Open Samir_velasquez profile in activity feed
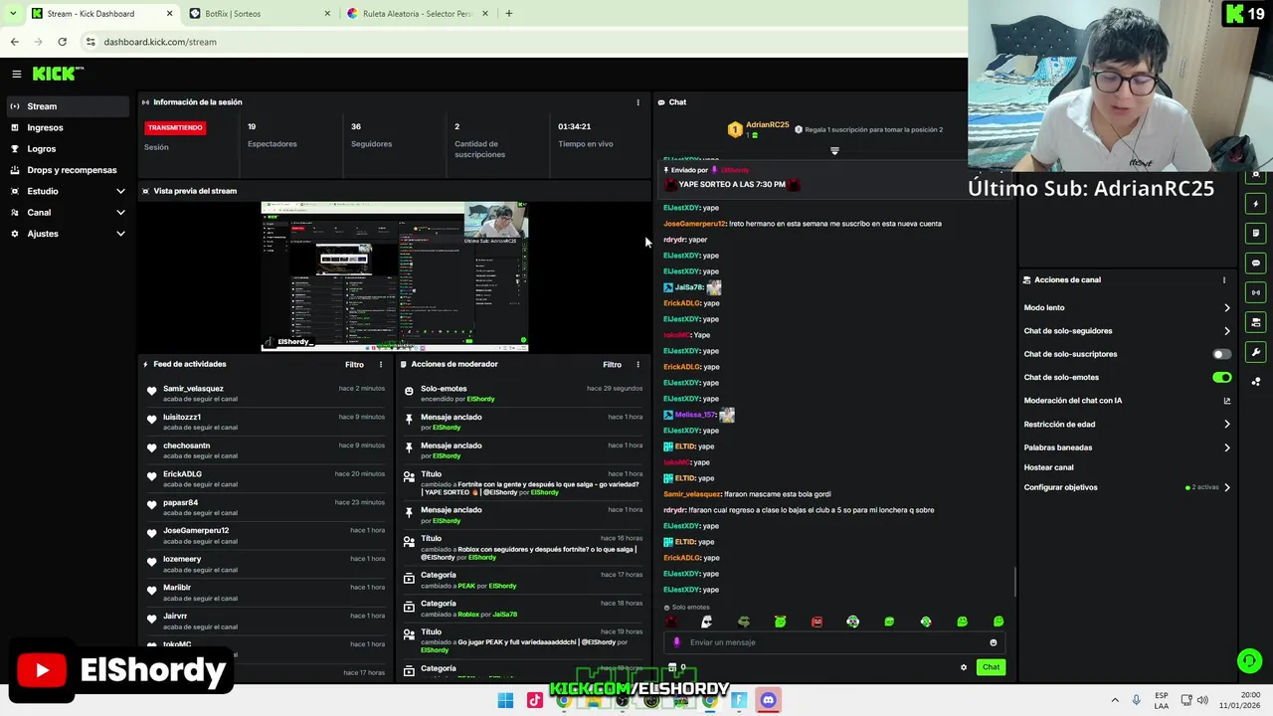This screenshot has width=1273, height=716. point(193,389)
